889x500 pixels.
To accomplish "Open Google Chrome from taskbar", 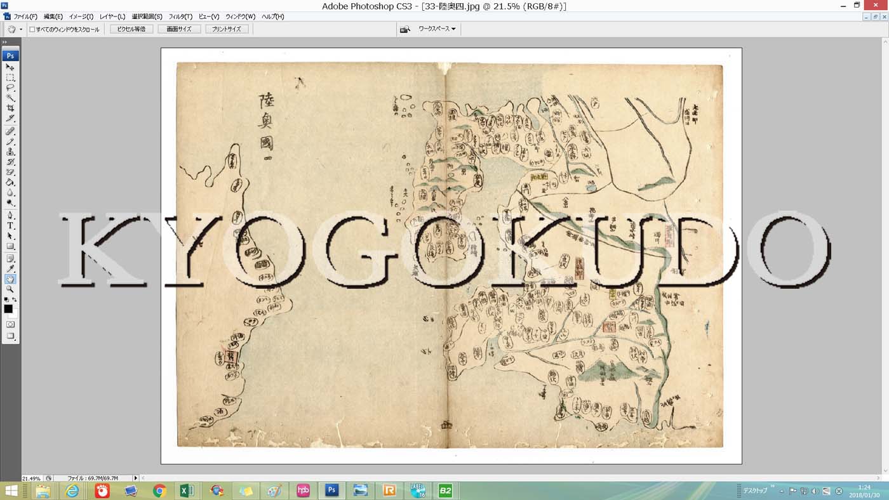I will point(159,490).
